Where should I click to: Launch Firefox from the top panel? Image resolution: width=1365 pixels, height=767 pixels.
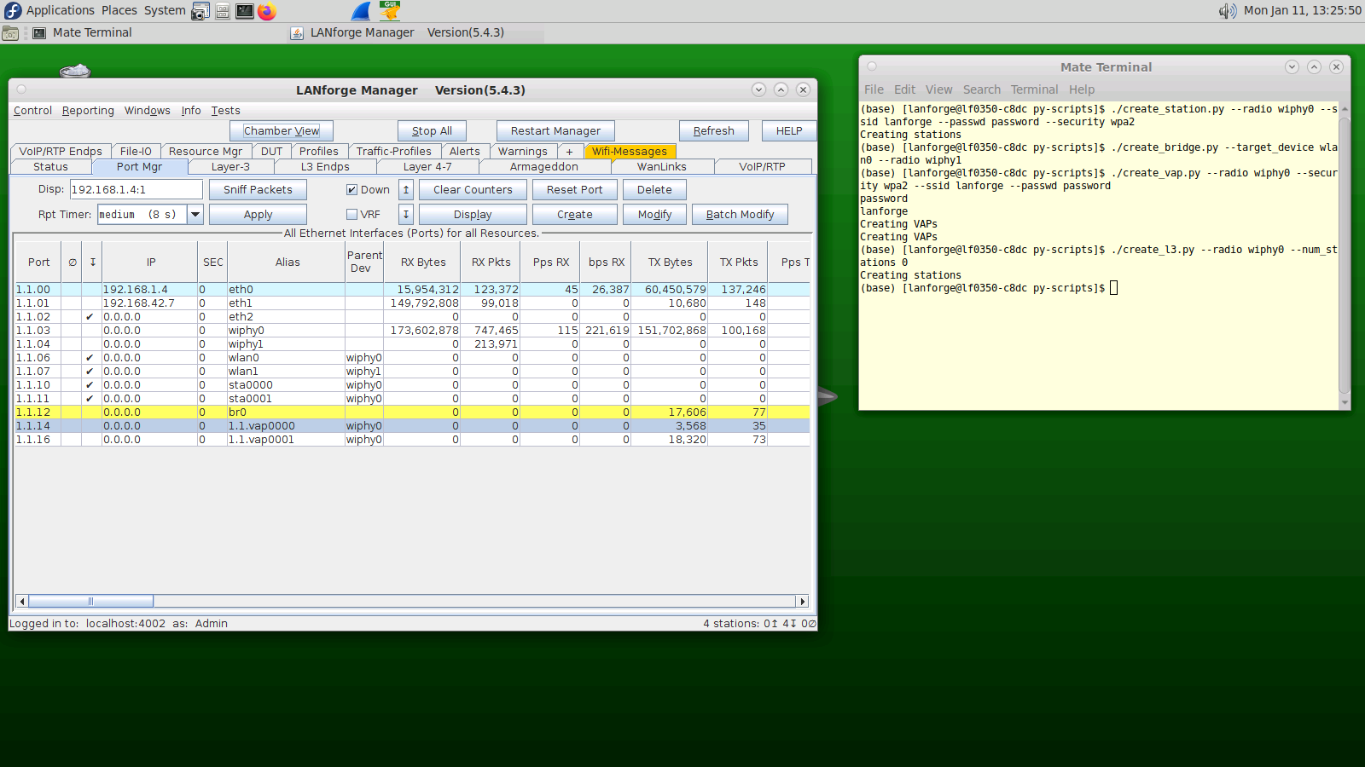pyautogui.click(x=267, y=11)
